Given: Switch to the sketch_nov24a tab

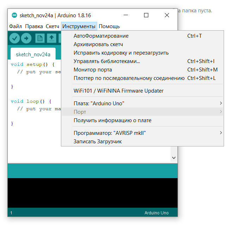Looking at the screenshot, I should coord(33,54).
